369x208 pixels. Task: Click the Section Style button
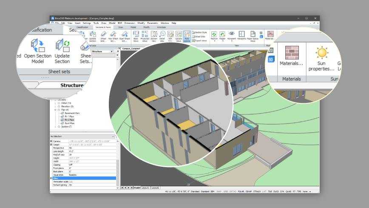200,32
